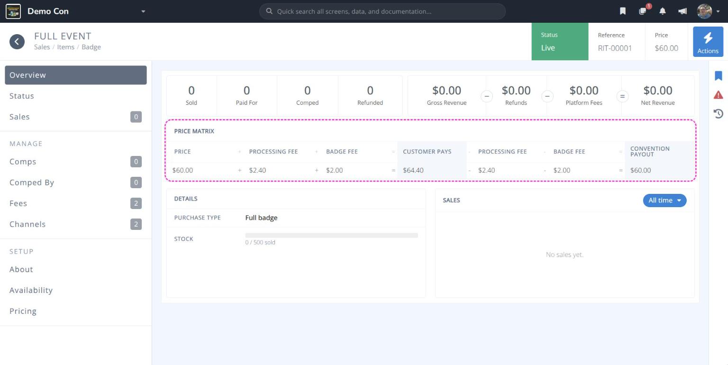Focus the Quick search field
This screenshot has height=365, width=728.
tap(382, 11)
